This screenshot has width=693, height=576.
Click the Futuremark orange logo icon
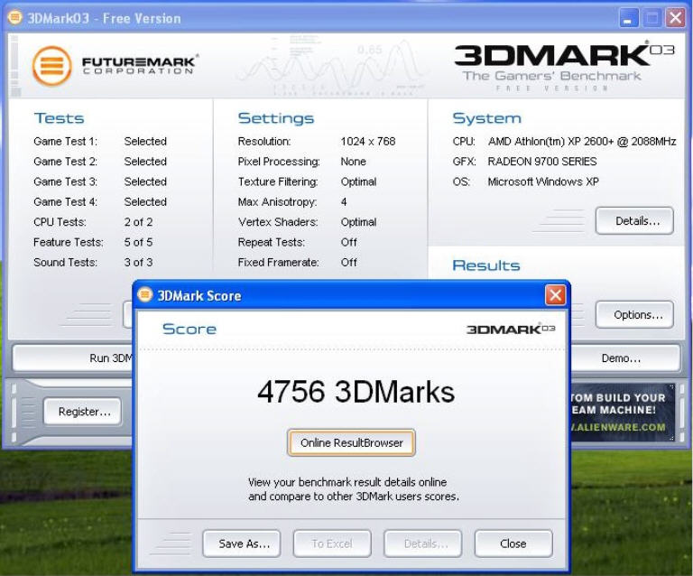[51, 66]
